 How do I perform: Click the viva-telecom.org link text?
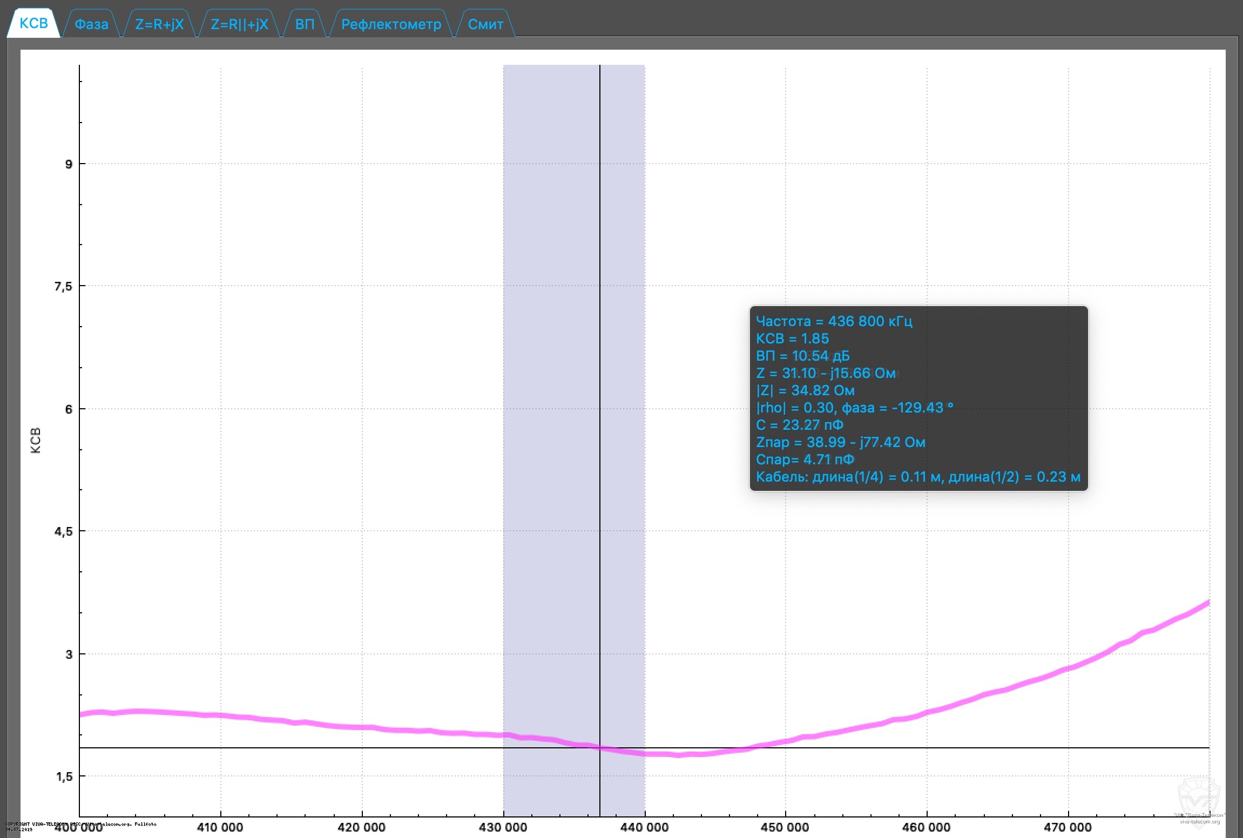tap(1199, 822)
